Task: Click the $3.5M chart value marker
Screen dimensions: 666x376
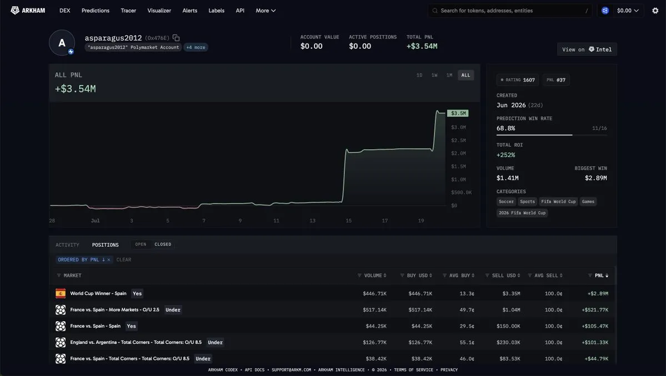Action: 458,113
